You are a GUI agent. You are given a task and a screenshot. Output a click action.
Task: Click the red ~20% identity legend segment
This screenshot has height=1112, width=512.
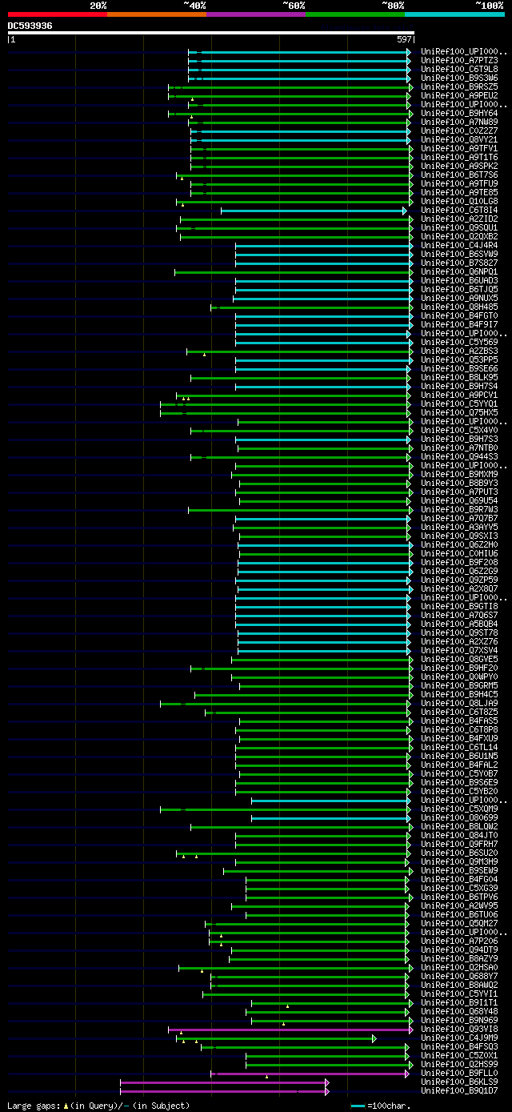58,14
